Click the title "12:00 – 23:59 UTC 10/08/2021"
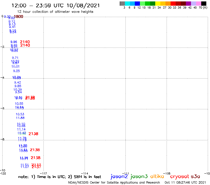This screenshot has width=210, height=185. point(56,5)
